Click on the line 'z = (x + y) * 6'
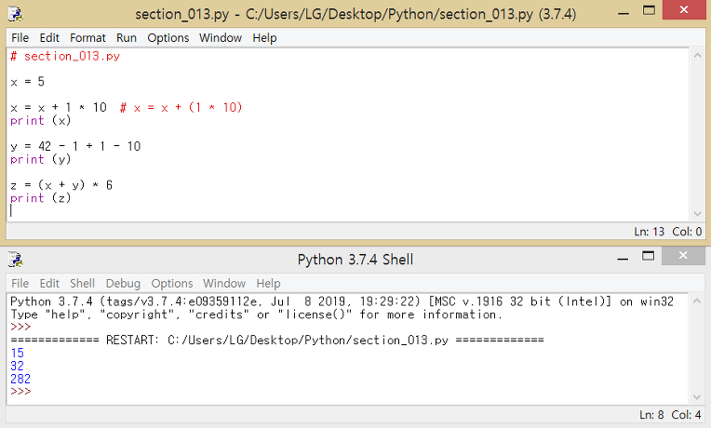The height and width of the screenshot is (428, 711). pyautogui.click(x=61, y=185)
